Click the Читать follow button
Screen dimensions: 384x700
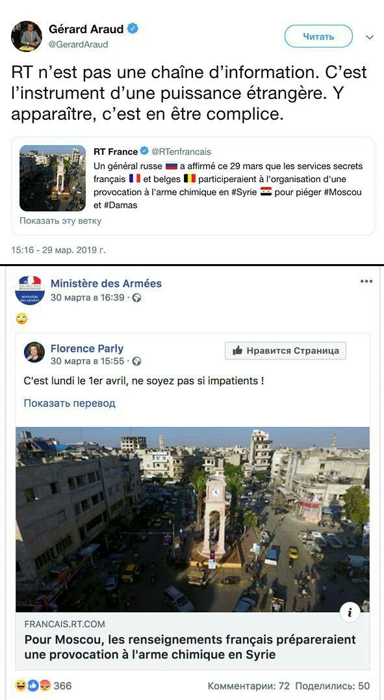click(318, 36)
